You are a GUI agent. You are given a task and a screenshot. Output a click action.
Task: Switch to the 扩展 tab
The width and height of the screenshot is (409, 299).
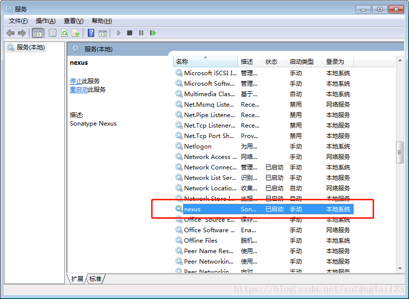(77, 279)
